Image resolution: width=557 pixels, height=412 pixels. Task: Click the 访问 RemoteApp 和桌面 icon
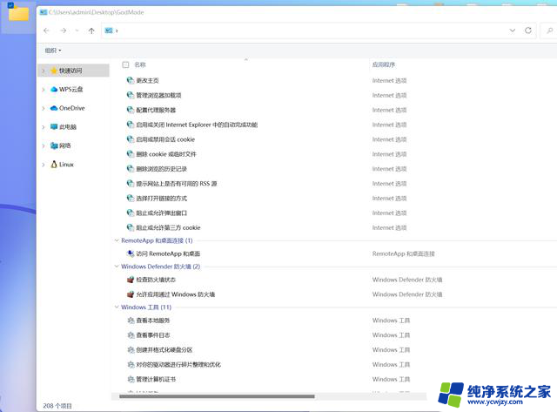[131, 253]
